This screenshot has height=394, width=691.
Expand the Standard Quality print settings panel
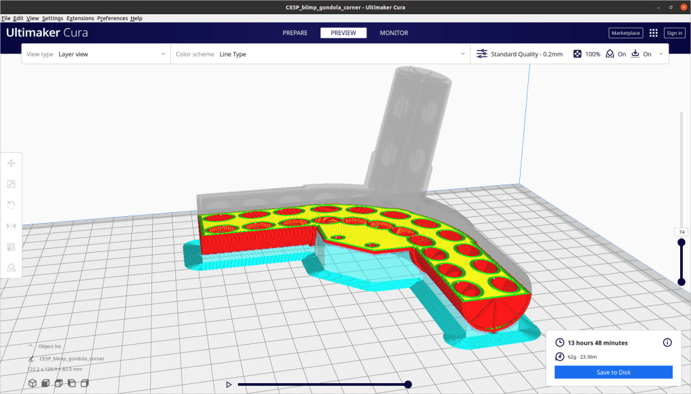(x=570, y=54)
